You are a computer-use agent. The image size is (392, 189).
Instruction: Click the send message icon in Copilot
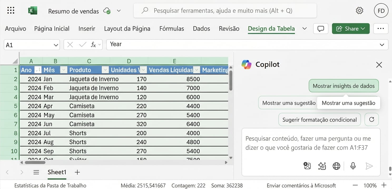369,166
